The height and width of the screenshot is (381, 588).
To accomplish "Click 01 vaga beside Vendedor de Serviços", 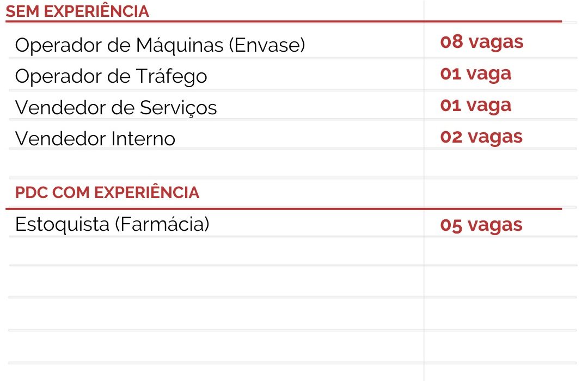I will tap(475, 105).
